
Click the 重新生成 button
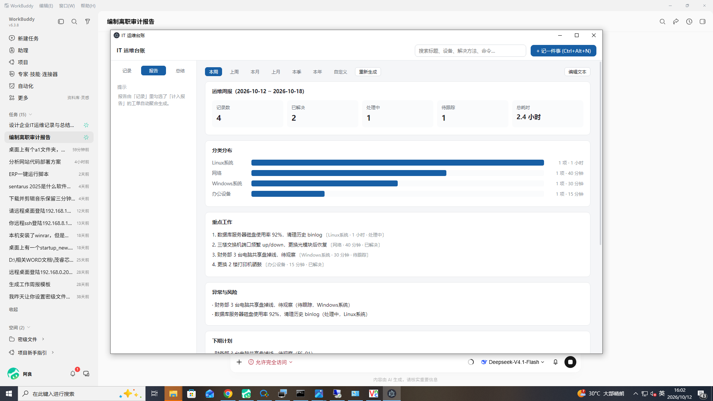pyautogui.click(x=368, y=72)
